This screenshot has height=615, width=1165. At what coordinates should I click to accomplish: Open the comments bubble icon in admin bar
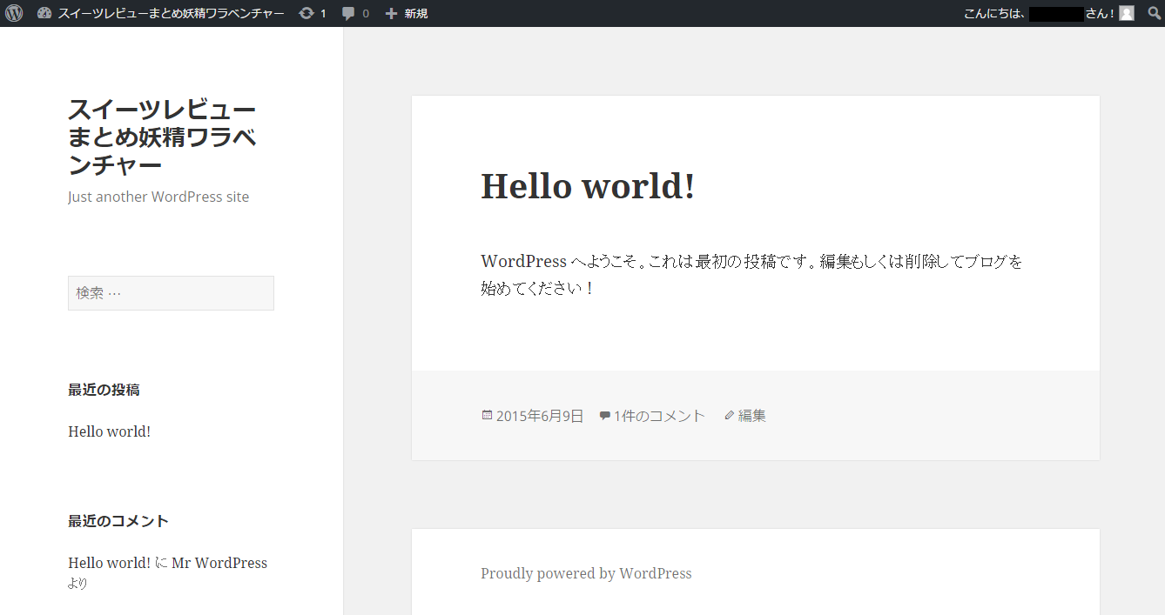(348, 14)
